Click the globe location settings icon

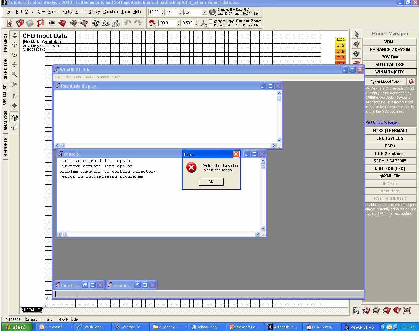coord(212,12)
